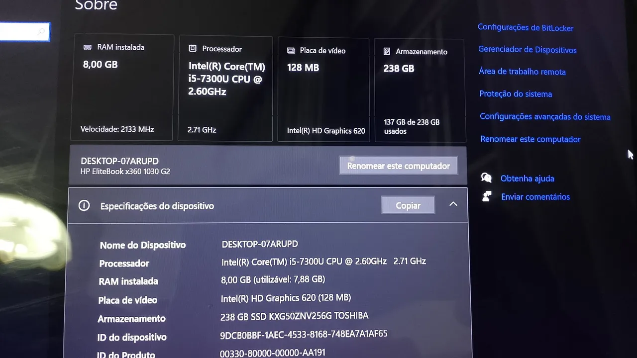Click the 238 GB SSD KXG50ZNV256G TOSHIBA value
This screenshot has height=358, width=637.
(294, 316)
